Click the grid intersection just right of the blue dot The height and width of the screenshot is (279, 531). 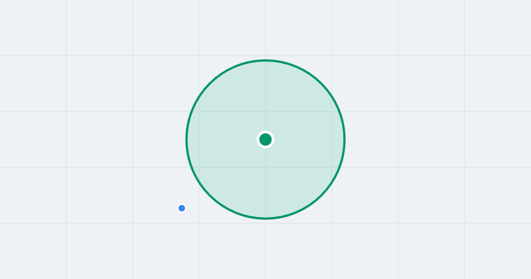[199, 223]
